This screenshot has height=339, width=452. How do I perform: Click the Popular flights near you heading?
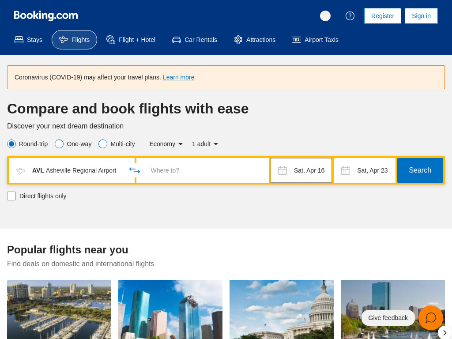[x=68, y=250]
